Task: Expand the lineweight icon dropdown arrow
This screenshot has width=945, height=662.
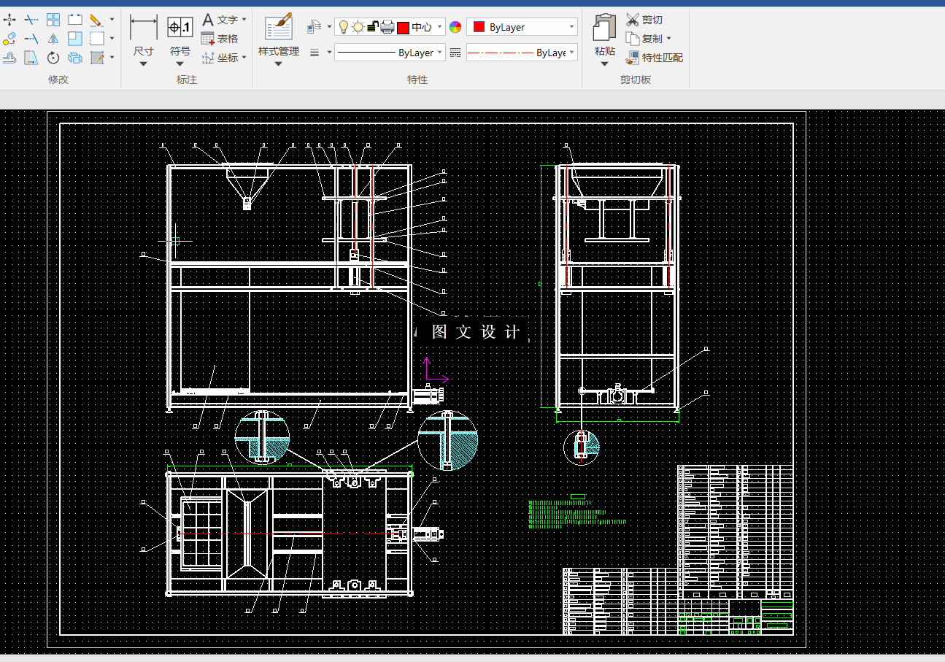Action: click(329, 53)
